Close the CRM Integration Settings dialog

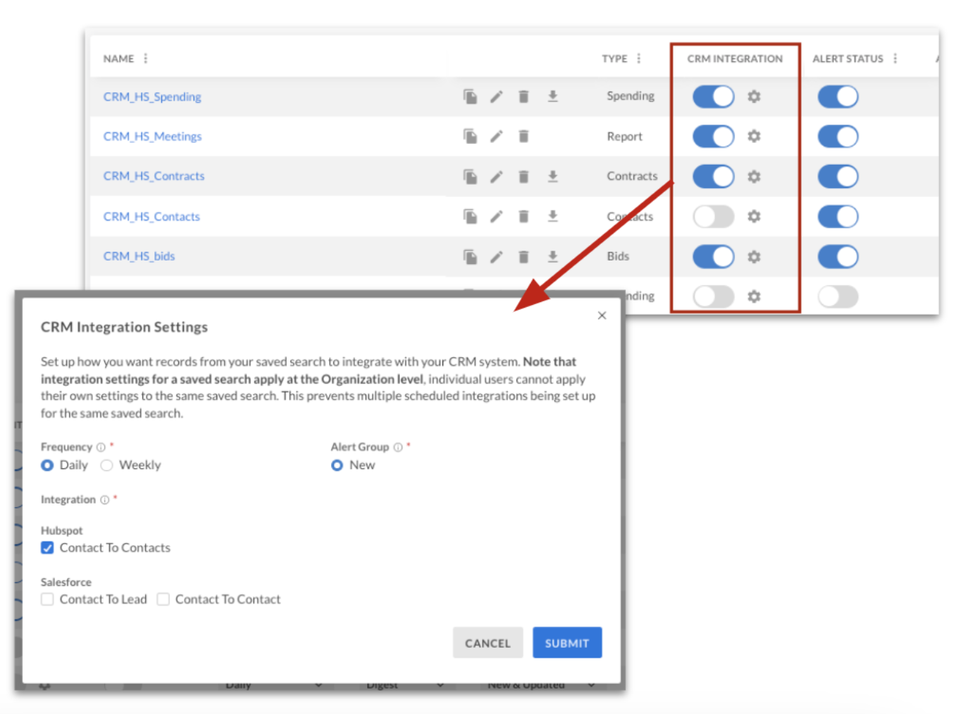pyautogui.click(x=602, y=315)
